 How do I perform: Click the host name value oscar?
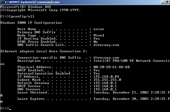[x=99, y=29]
